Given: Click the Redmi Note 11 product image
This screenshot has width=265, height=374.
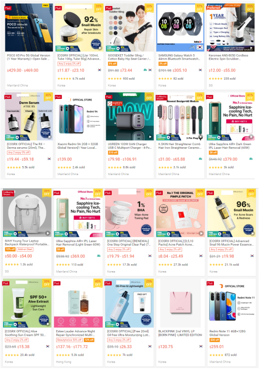Looking at the screenshot, I should (x=231, y=303).
